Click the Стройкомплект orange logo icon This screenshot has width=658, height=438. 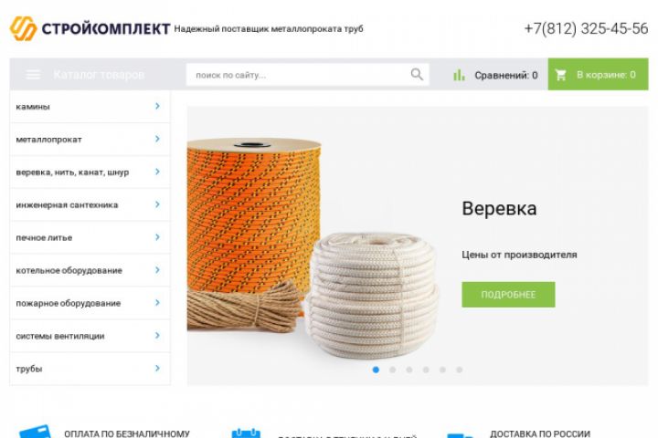pyautogui.click(x=23, y=28)
